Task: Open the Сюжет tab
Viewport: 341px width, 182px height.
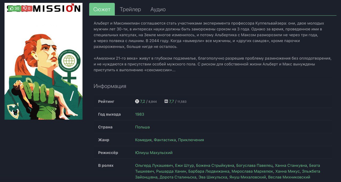Action: (x=102, y=9)
